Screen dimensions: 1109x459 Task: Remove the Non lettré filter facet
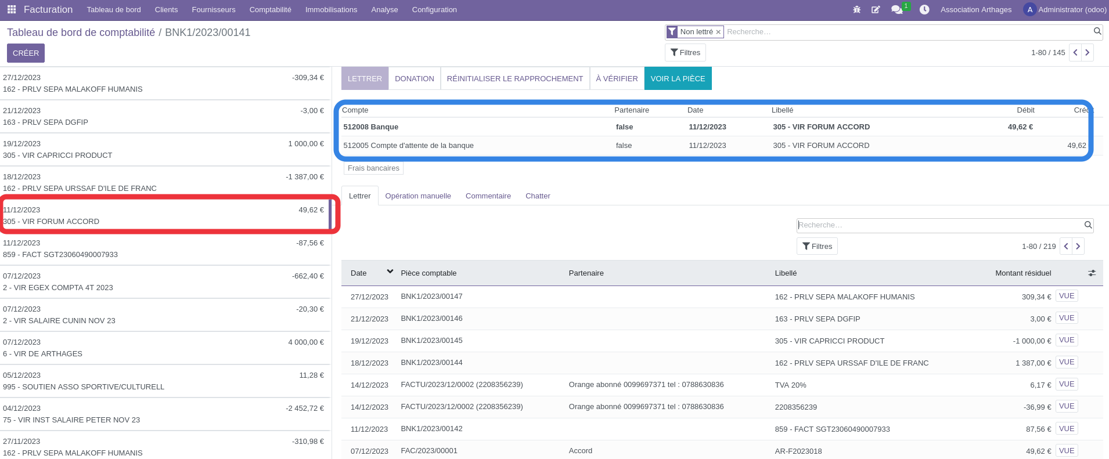point(718,32)
